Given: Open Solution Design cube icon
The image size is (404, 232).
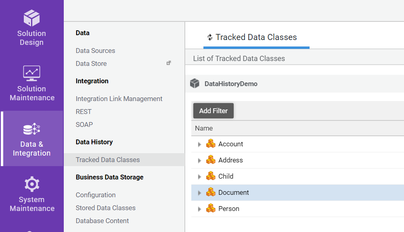Looking at the screenshot, I should pyautogui.click(x=31, y=18).
